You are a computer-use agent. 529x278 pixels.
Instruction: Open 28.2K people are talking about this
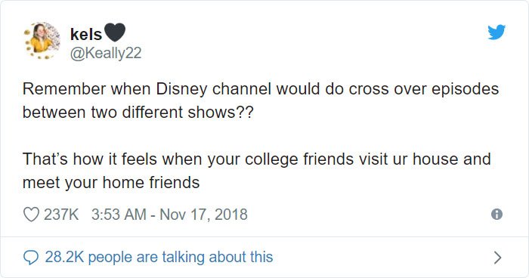coord(159,257)
